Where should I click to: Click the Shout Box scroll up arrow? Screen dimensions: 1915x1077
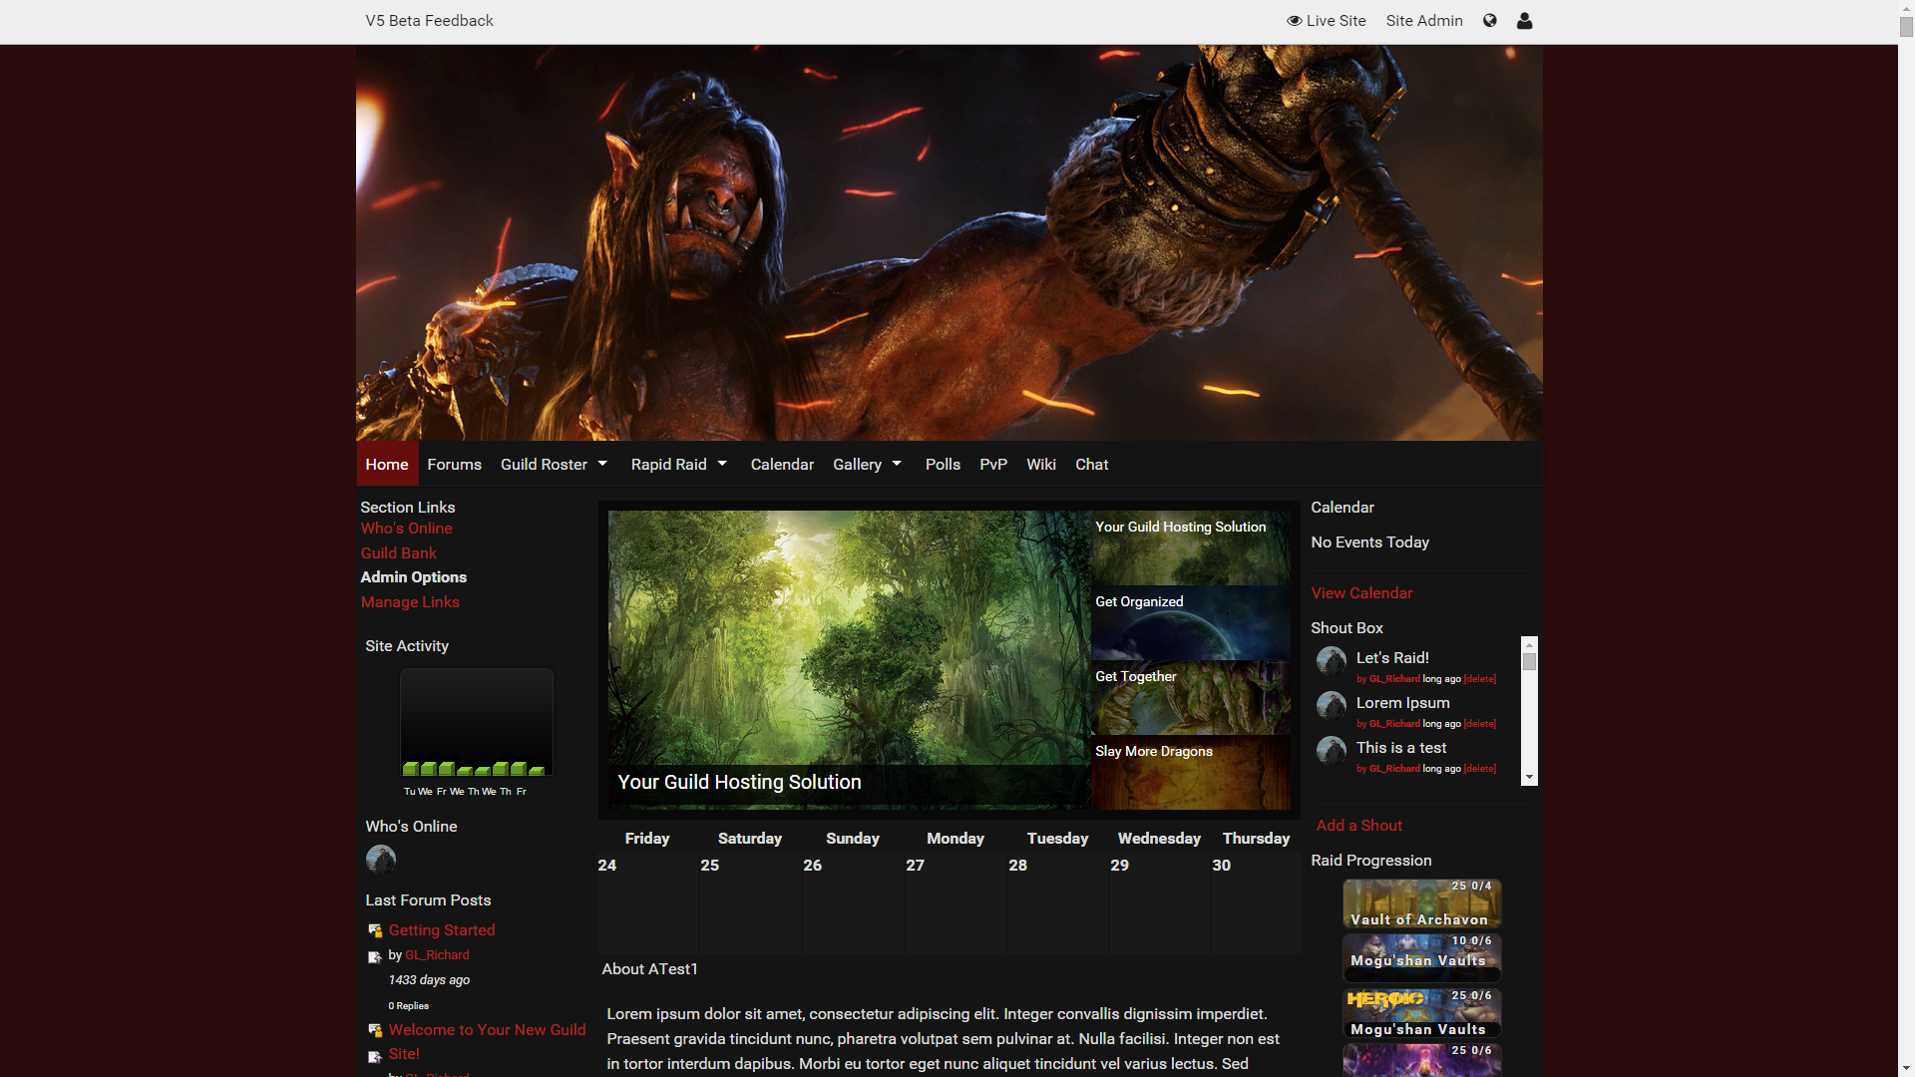coord(1529,644)
